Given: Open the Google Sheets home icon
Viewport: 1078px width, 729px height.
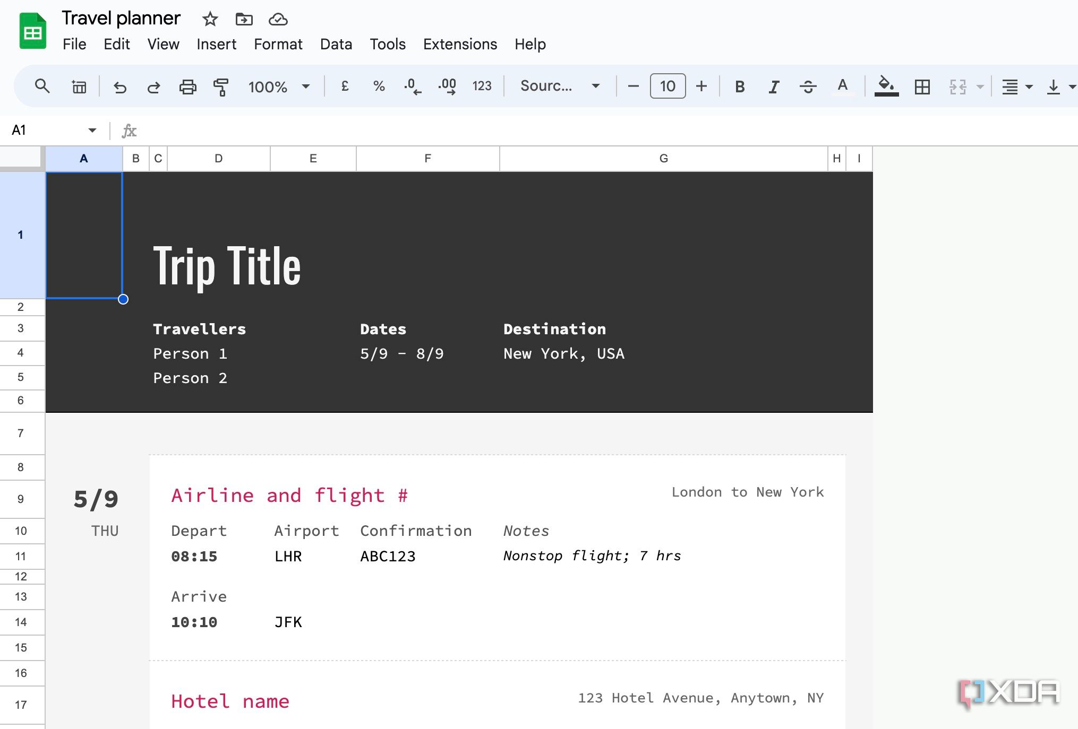Looking at the screenshot, I should pos(33,31).
